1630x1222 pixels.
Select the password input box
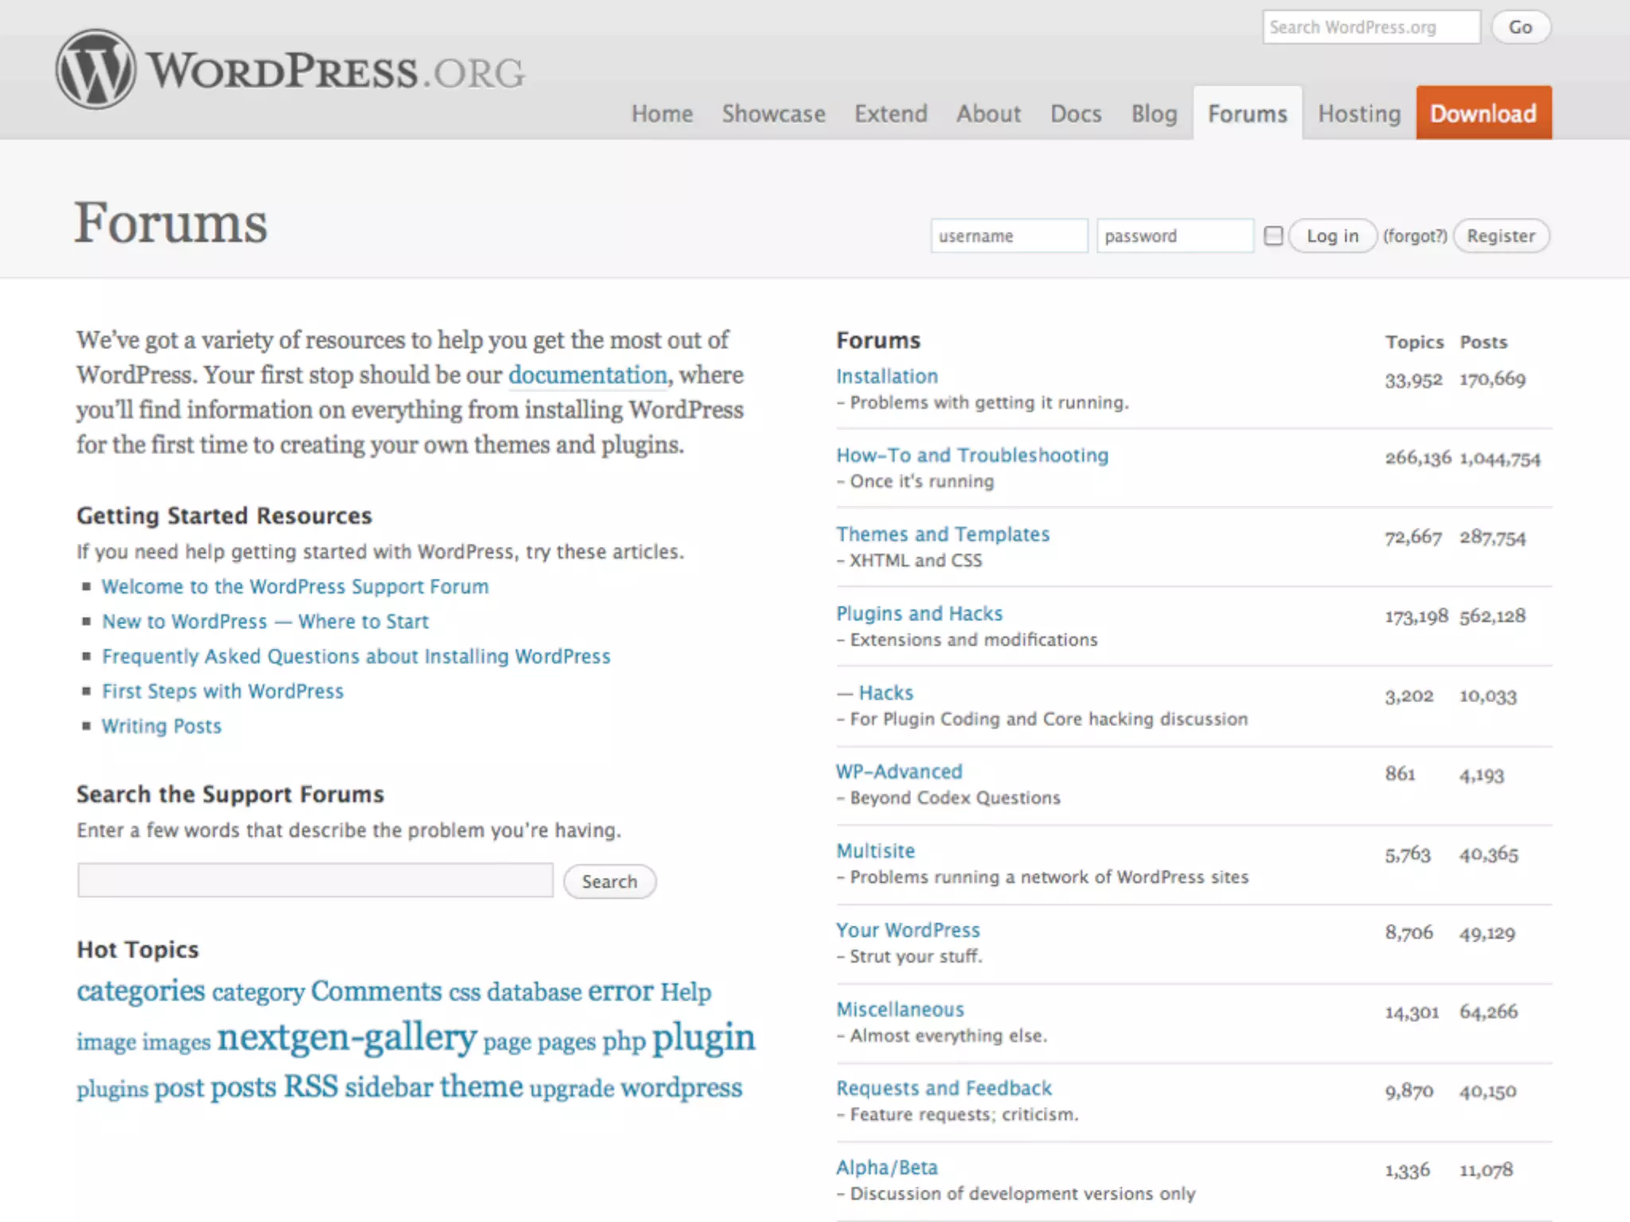1174,235
